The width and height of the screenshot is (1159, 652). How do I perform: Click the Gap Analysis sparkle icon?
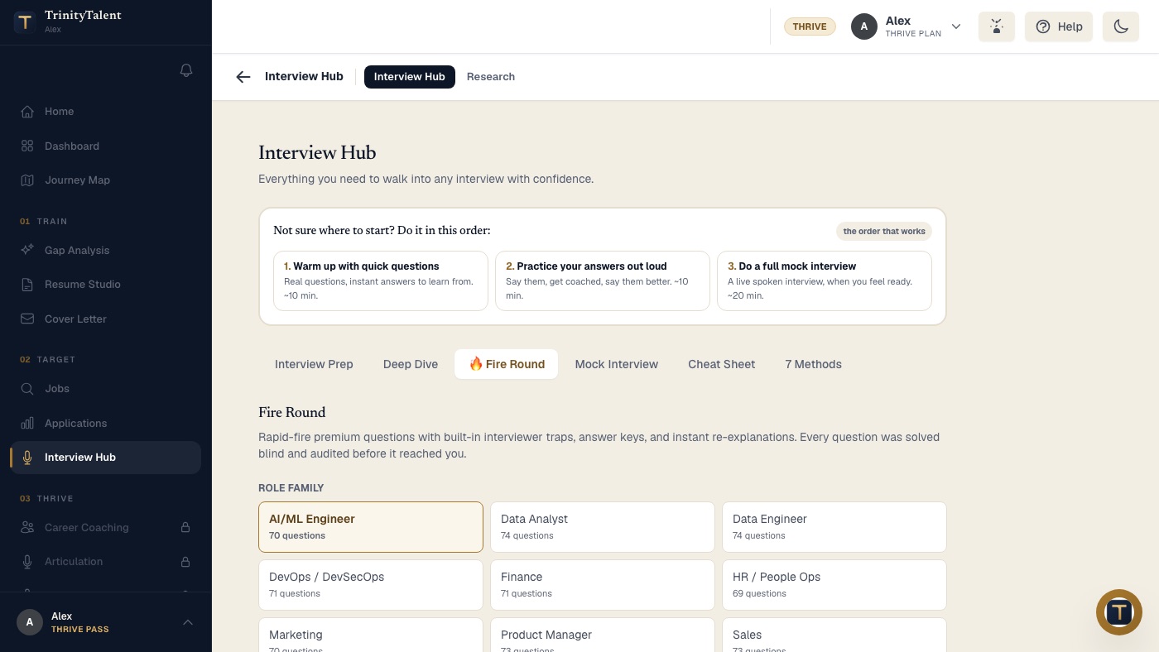[x=27, y=251]
